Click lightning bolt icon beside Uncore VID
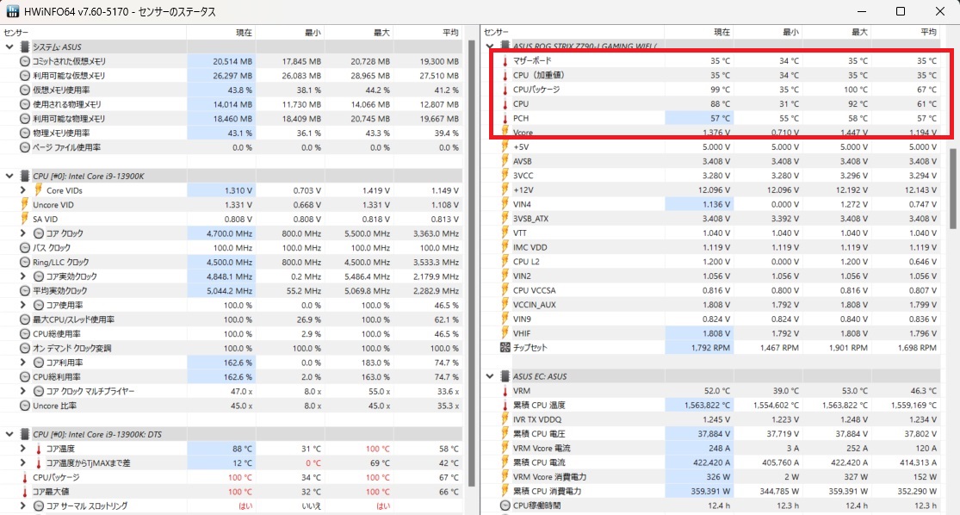Screen dimensions: 960x515 coord(24,204)
